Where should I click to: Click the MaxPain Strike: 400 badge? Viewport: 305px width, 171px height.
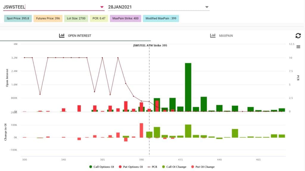pyautogui.click(x=125, y=18)
